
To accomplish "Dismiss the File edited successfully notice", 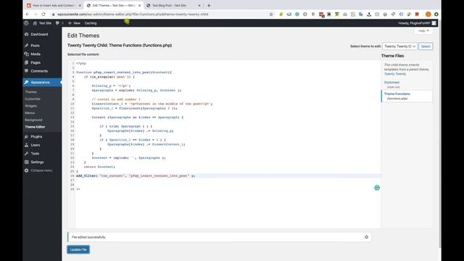I will (x=366, y=237).
